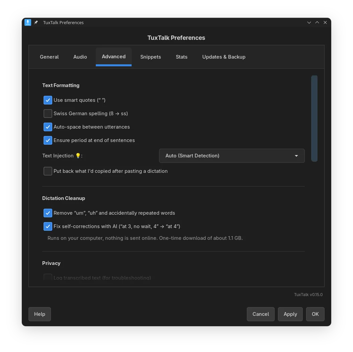The image size is (353, 352).
Task: Click the Privacy section heading
Action: (x=51, y=263)
